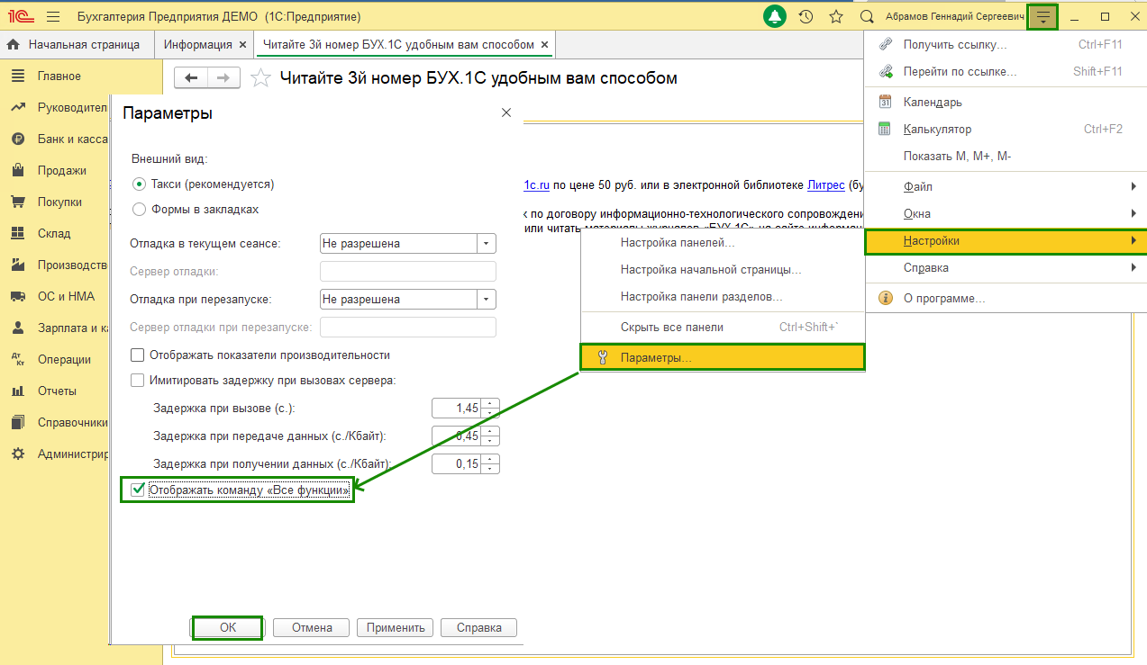The height and width of the screenshot is (665, 1147).
Task: Confirm the dialog with OK
Action: coord(228,627)
